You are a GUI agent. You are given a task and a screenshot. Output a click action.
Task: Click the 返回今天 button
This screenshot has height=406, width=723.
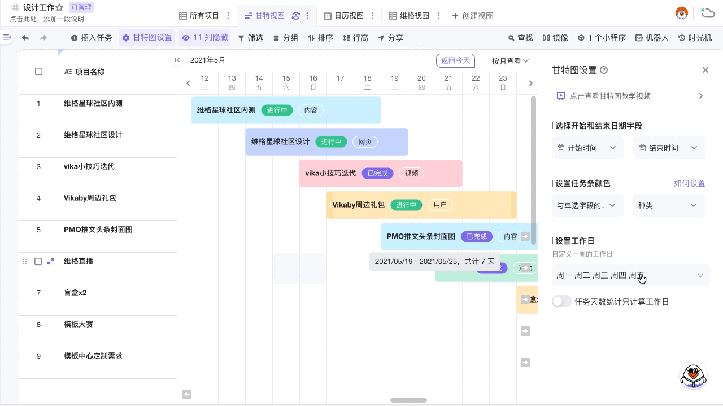[455, 60]
